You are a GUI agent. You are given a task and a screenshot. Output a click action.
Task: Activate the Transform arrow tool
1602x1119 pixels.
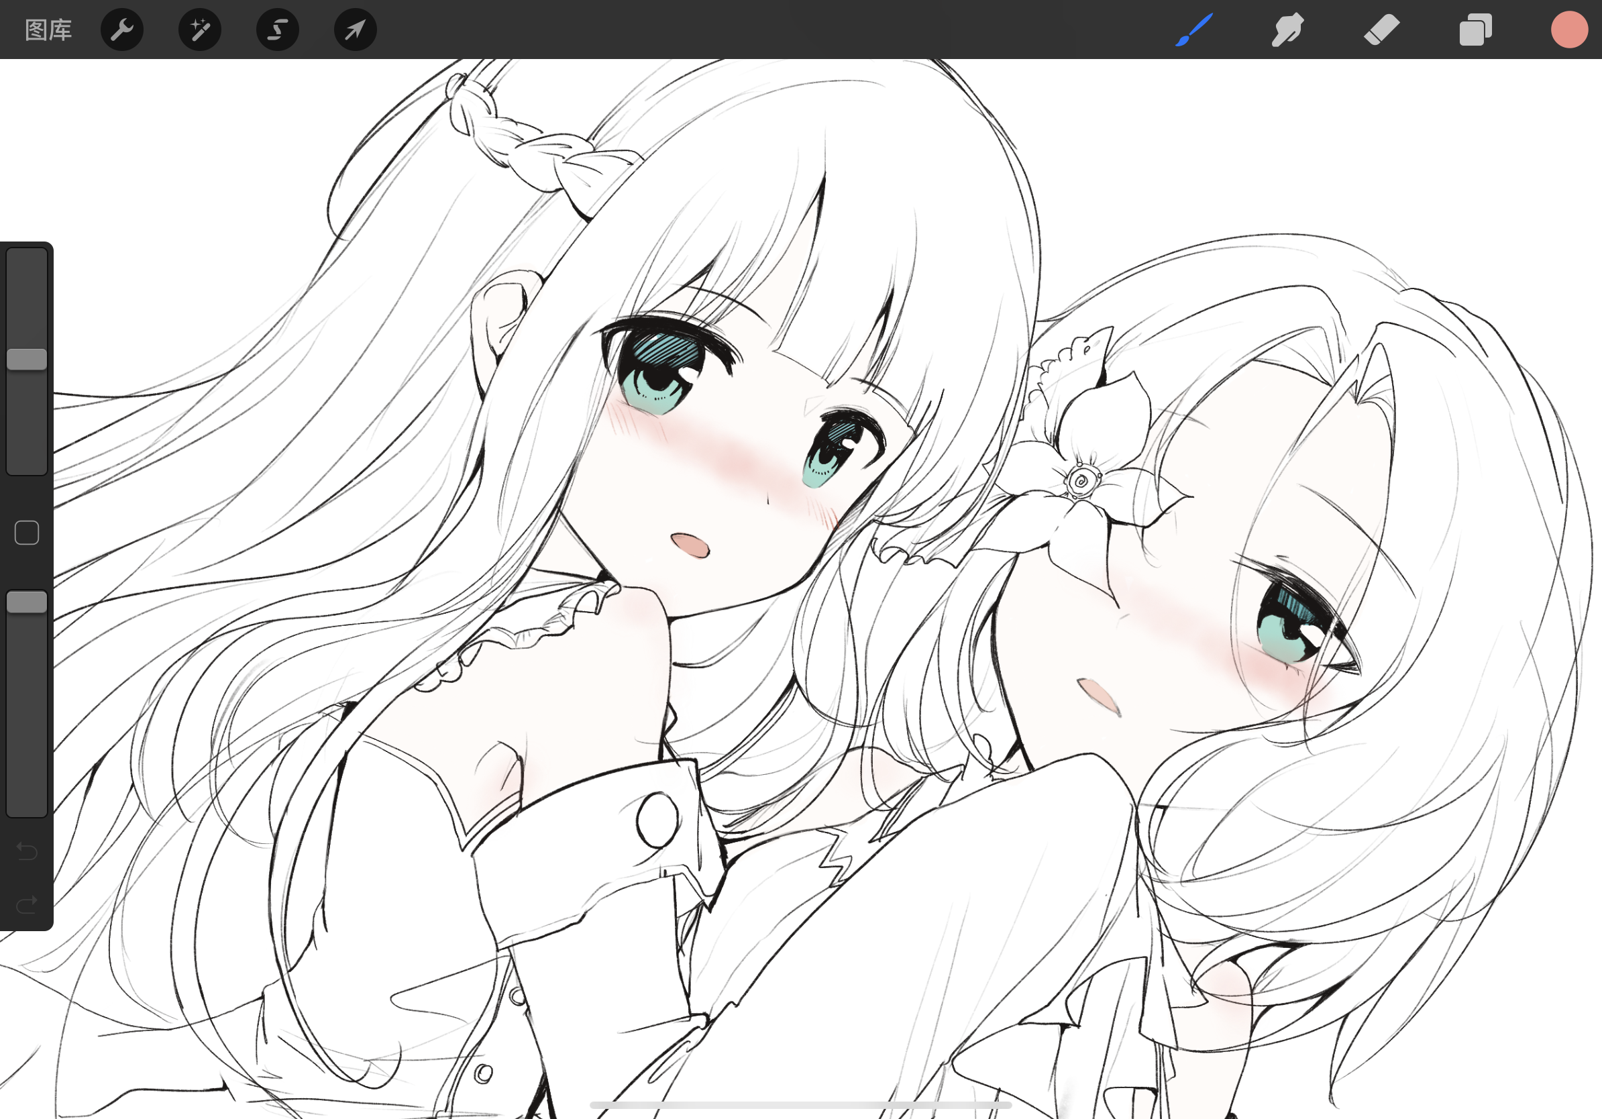(355, 30)
